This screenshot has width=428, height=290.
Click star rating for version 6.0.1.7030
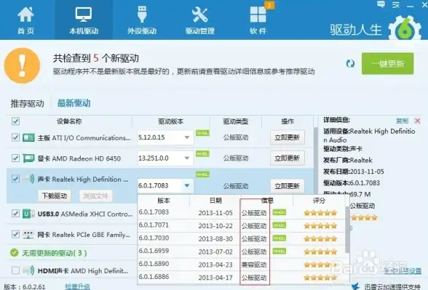point(320,238)
